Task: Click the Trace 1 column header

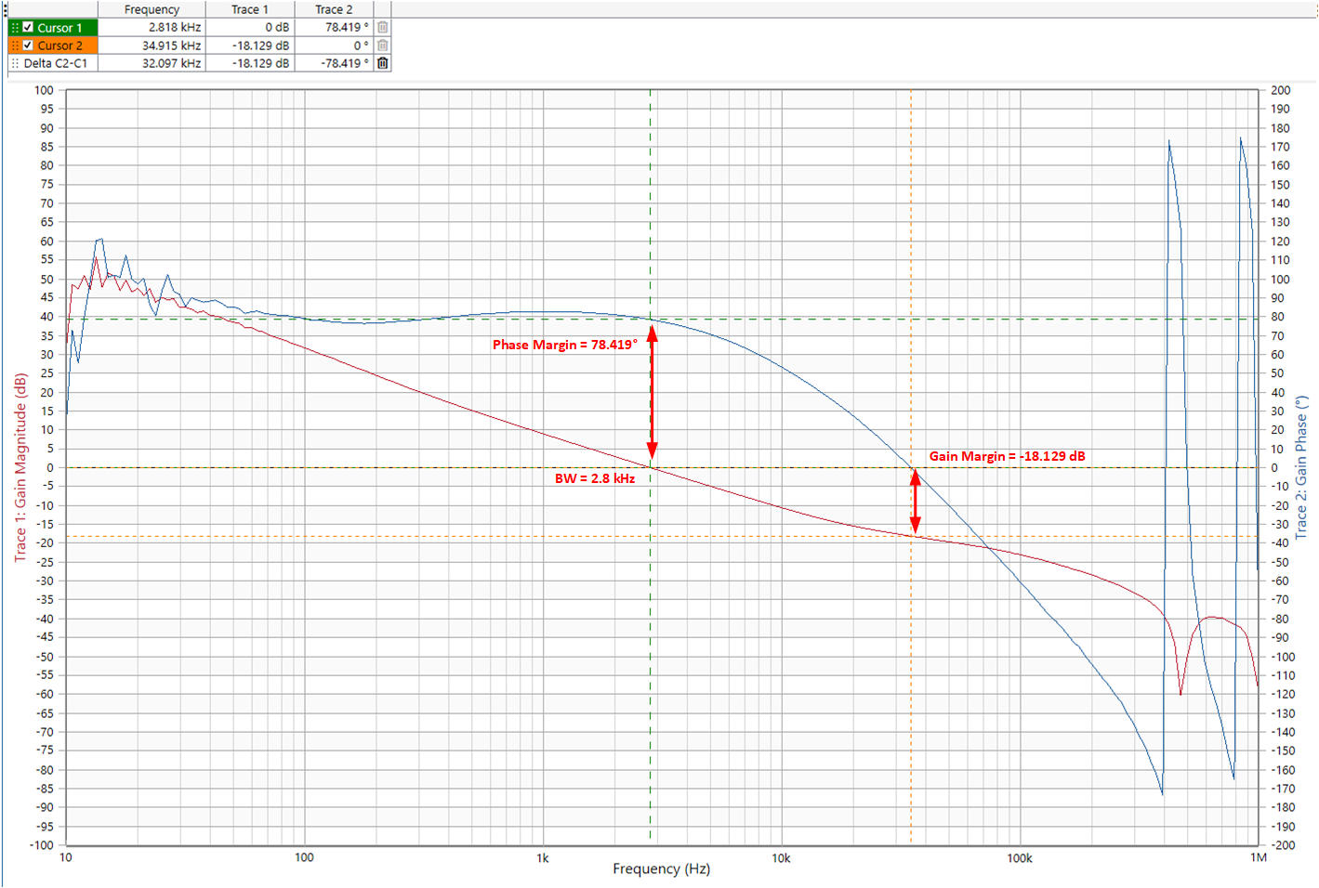Action: click(249, 9)
